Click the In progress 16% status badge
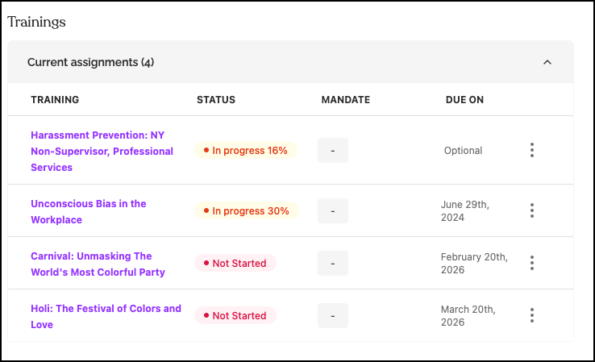Viewport: 595px width, 362px height. (x=246, y=150)
